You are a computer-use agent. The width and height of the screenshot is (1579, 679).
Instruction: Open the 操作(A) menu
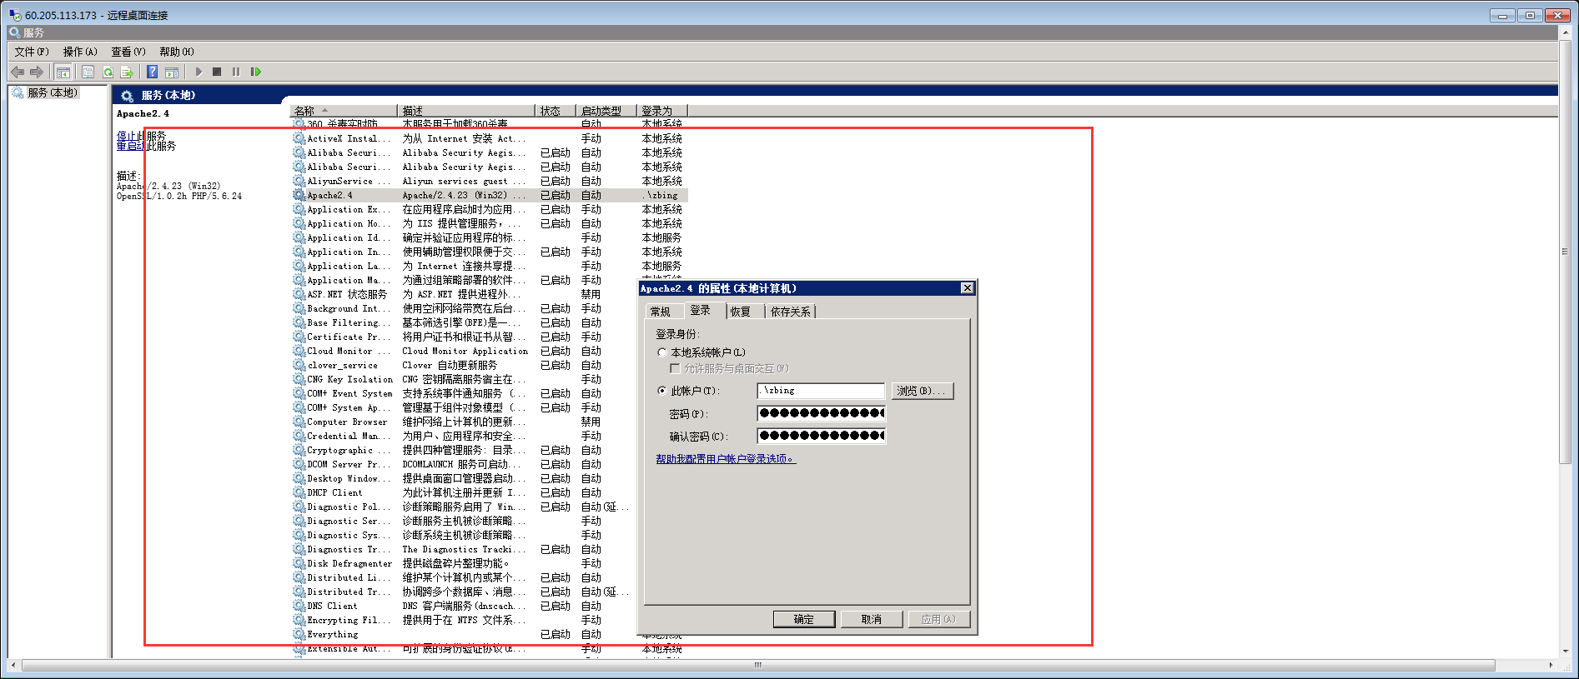tap(80, 52)
